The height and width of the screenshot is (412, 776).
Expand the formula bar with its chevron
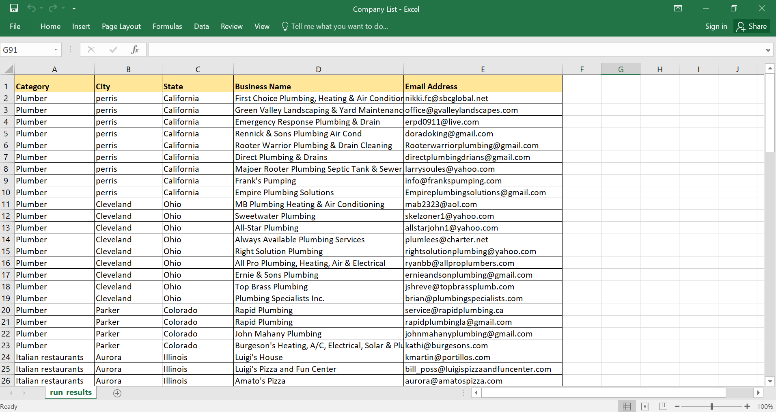pyautogui.click(x=767, y=50)
